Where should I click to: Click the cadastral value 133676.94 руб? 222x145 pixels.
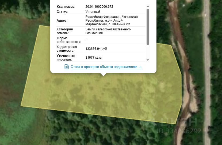click(96, 49)
